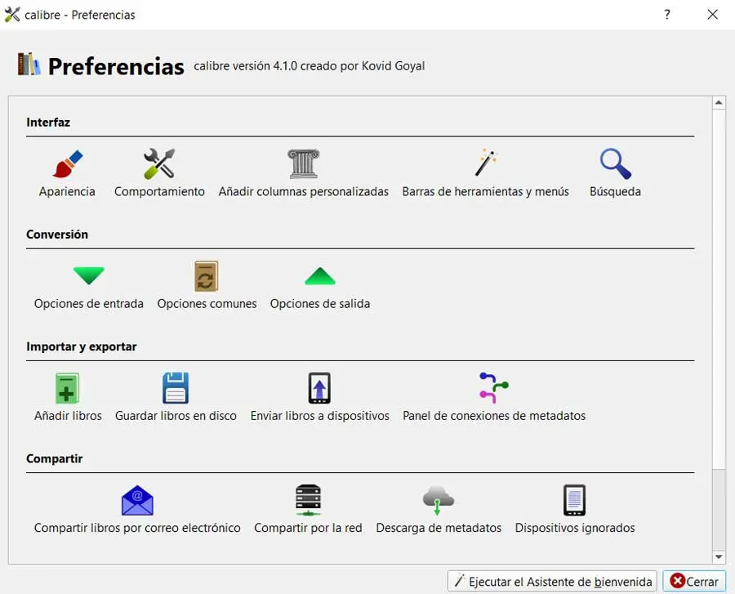Click the Importar y exportar section heading
Viewport: 735px width, 594px height.
82,346
